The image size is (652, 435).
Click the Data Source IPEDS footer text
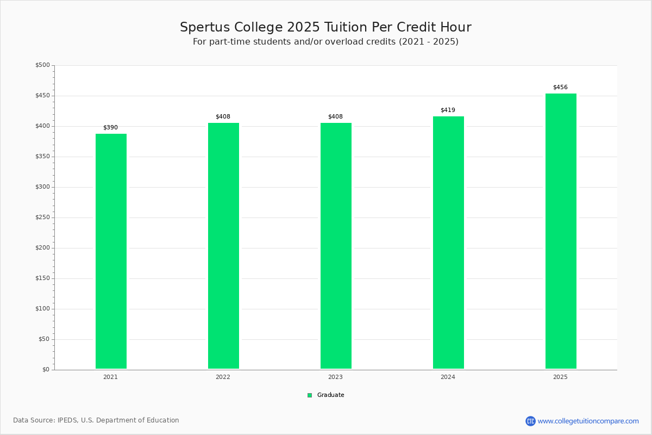[96, 420]
